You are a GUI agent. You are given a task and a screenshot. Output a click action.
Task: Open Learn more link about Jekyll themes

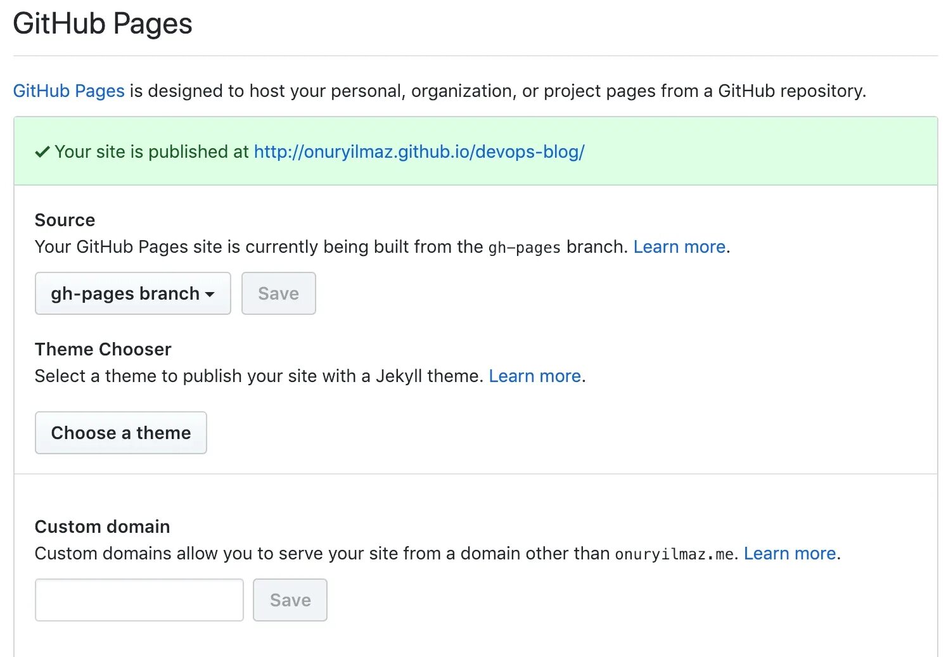[x=535, y=376]
